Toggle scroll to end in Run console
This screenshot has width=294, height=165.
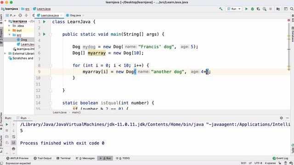(13, 143)
